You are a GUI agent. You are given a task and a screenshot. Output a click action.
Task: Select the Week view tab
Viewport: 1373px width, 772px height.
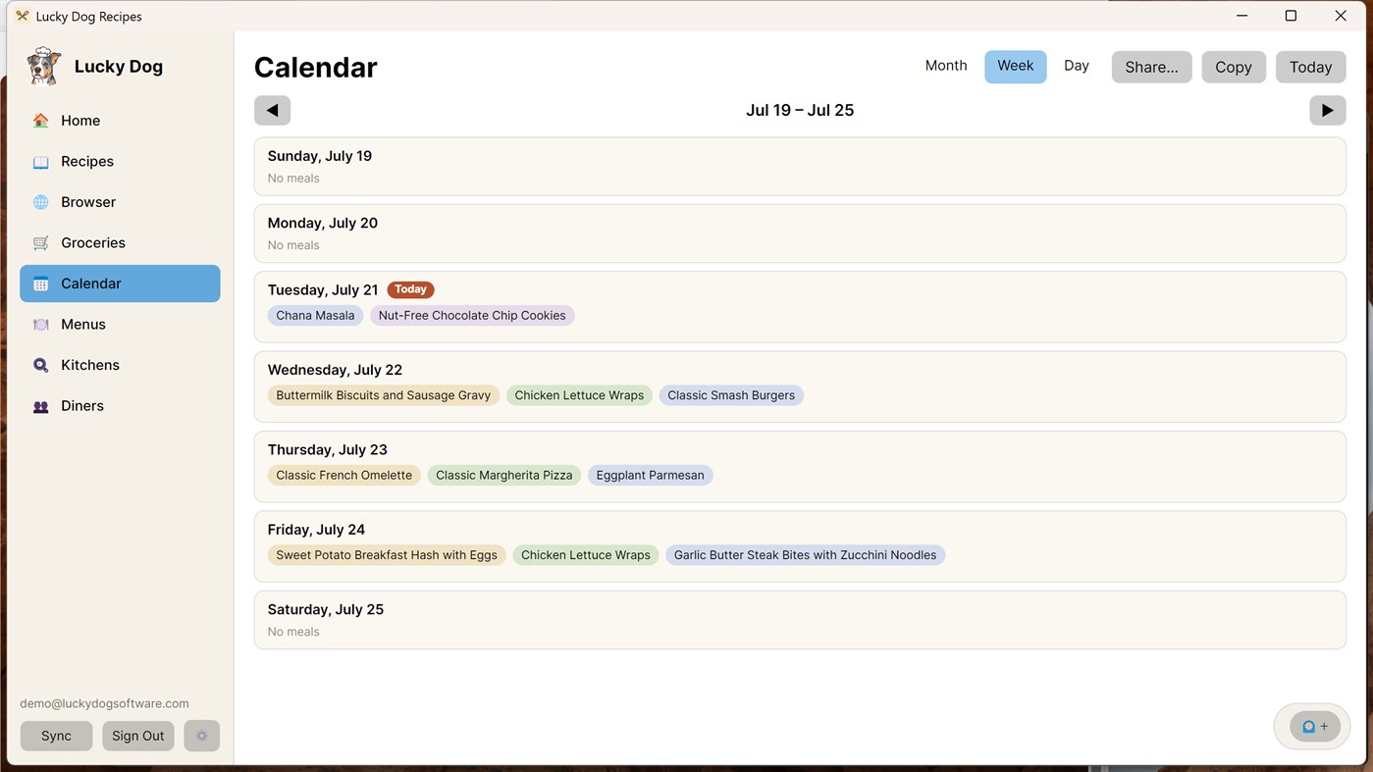click(x=1015, y=66)
